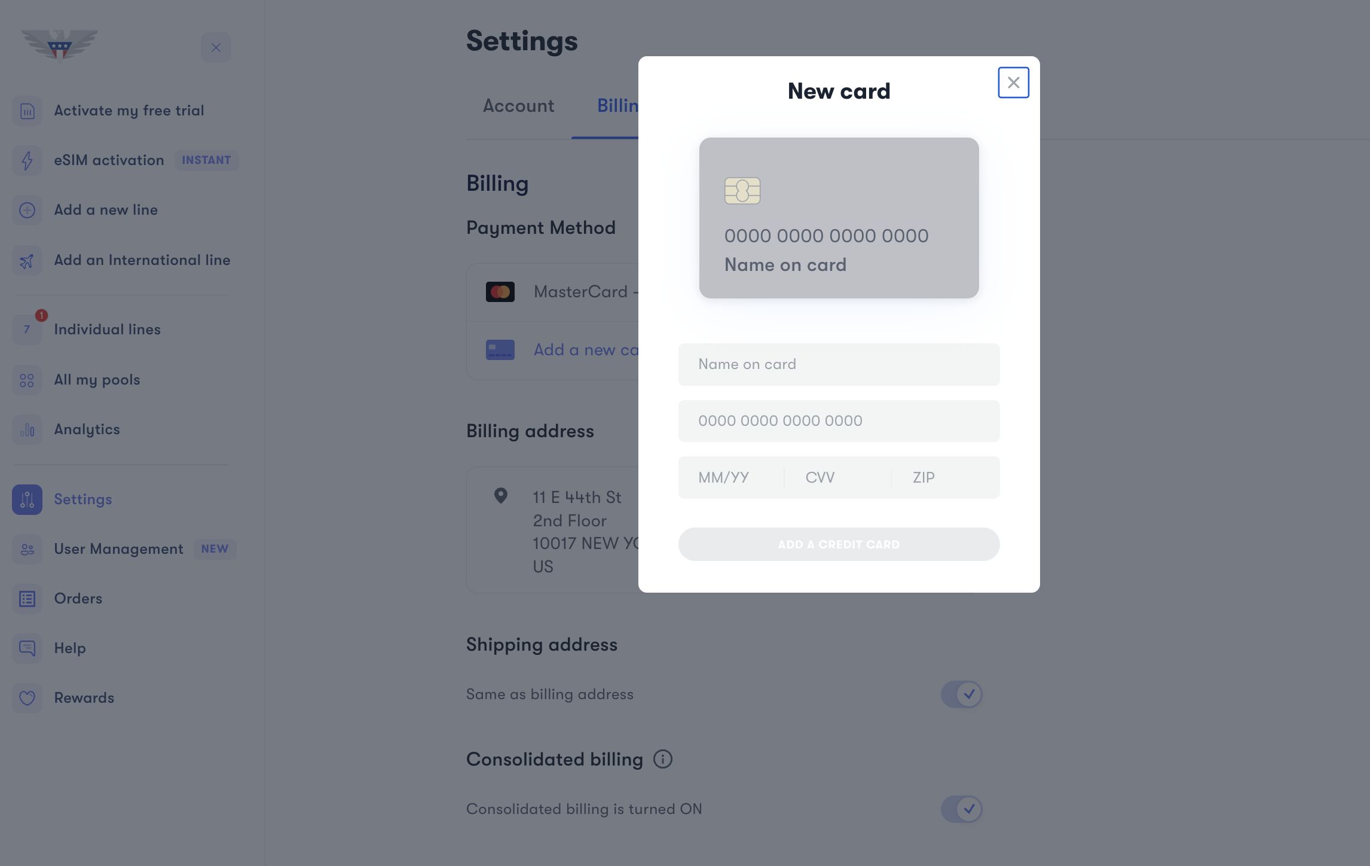Close the New card dialog
Screen dimensions: 1370x866
(x=1013, y=83)
